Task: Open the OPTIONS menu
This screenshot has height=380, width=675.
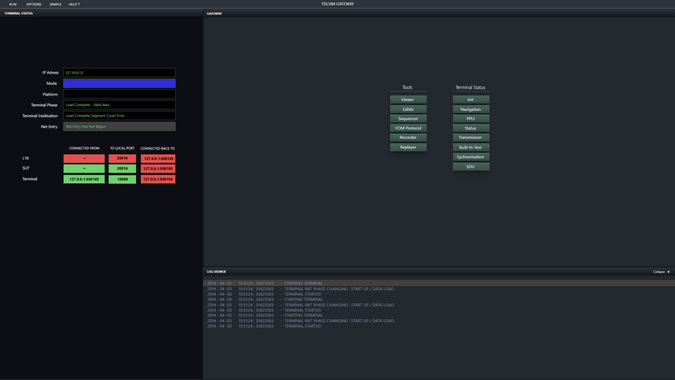Action: point(33,4)
